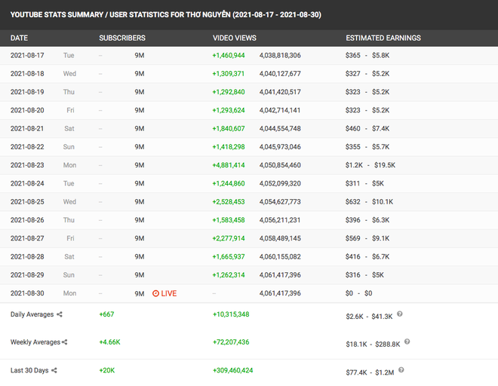Viewport: 498px width, 386px height.
Task: Click the date 2021-08-20
Action: (27, 110)
